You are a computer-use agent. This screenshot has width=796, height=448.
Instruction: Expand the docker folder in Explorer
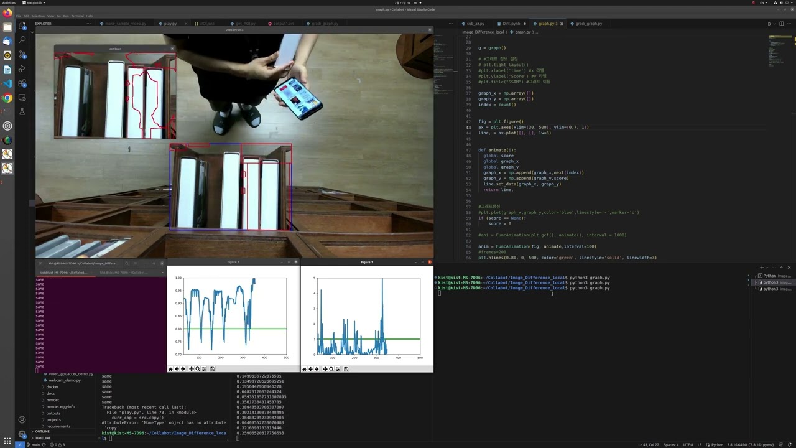point(52,387)
